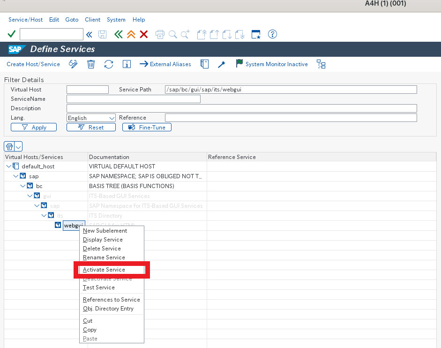Viewport: 441px width, 348px height.
Task: Click the Next Page icon
Action: pyautogui.click(x=227, y=34)
